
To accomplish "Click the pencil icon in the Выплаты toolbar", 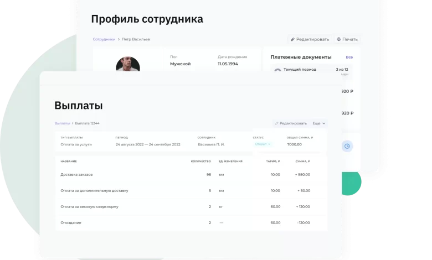I will coord(276,123).
